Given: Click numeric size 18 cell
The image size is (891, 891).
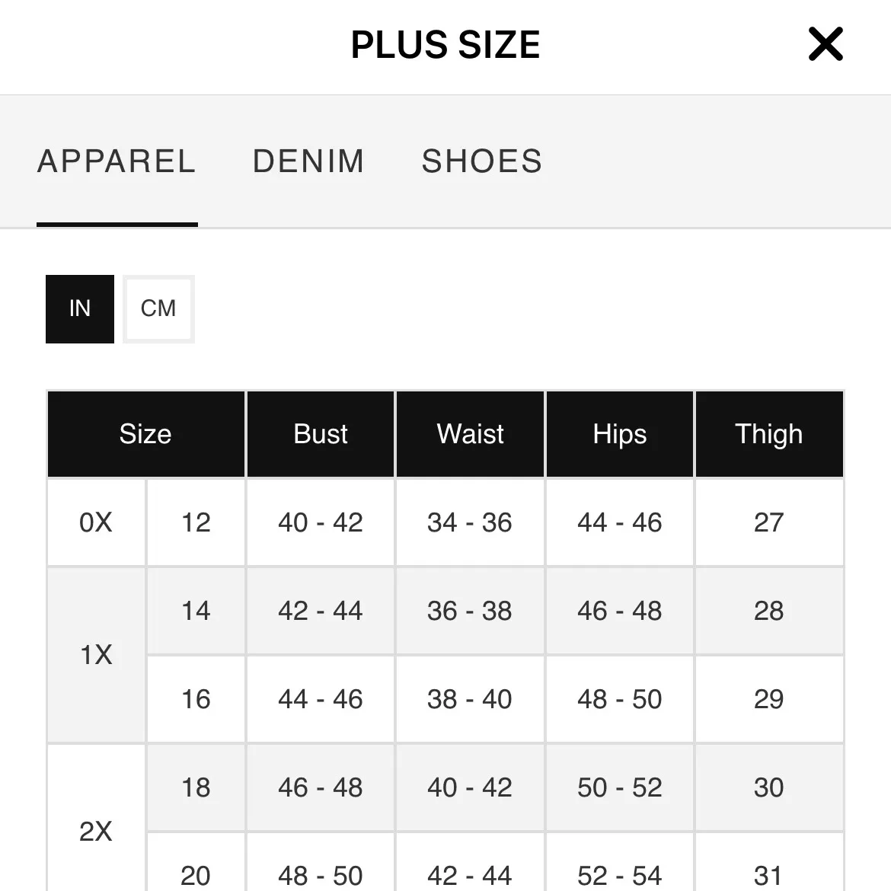Looking at the screenshot, I should pyautogui.click(x=196, y=787).
